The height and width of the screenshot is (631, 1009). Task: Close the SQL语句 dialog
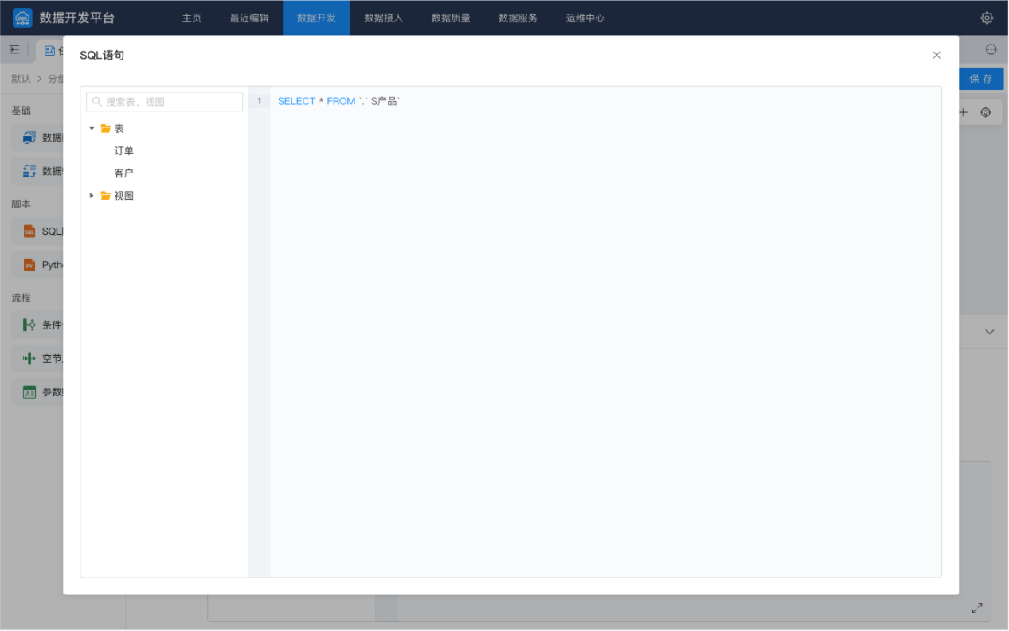click(x=937, y=55)
